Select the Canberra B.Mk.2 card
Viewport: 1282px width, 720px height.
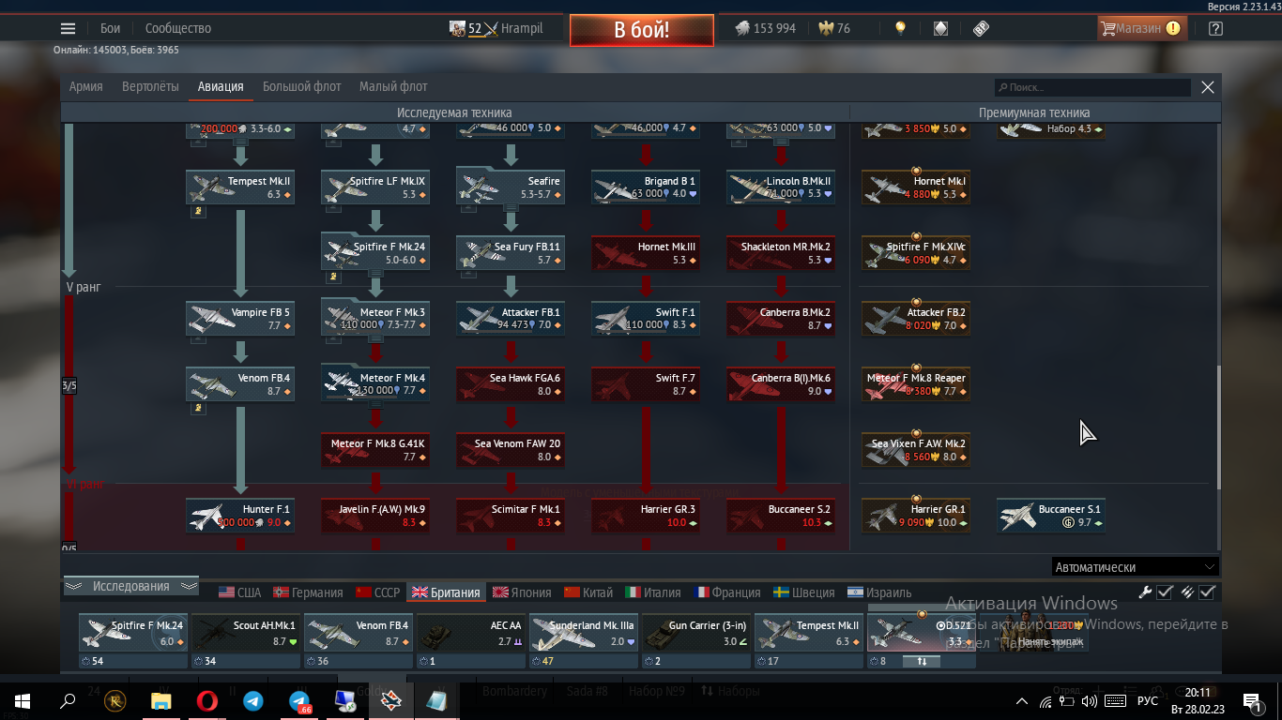[x=781, y=319]
